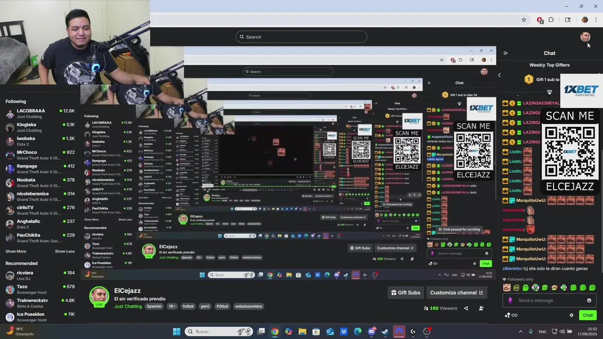Open recommended channel Ice Poseidon in the main sidebar
Viewport: 603px width, 339px height.
(40, 317)
